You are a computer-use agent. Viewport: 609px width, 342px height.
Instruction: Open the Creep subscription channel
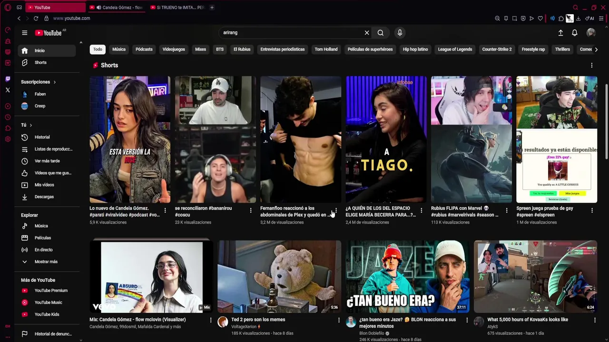[x=47, y=106]
